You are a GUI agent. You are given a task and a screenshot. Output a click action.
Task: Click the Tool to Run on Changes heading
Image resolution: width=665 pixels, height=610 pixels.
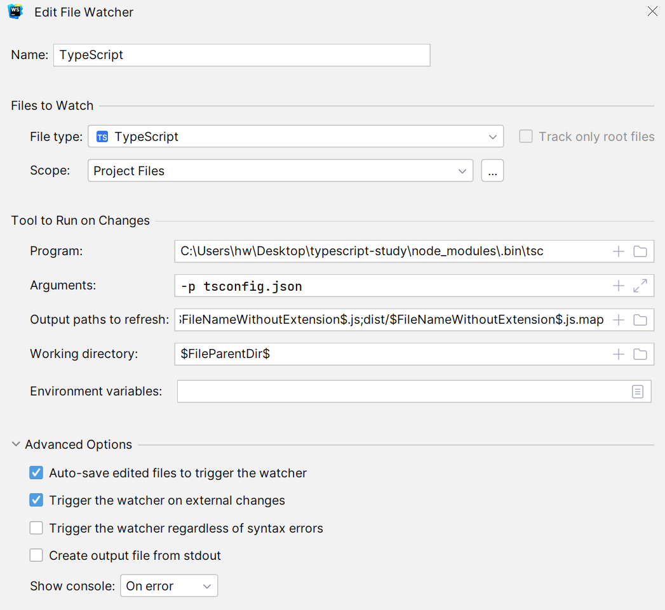click(80, 220)
